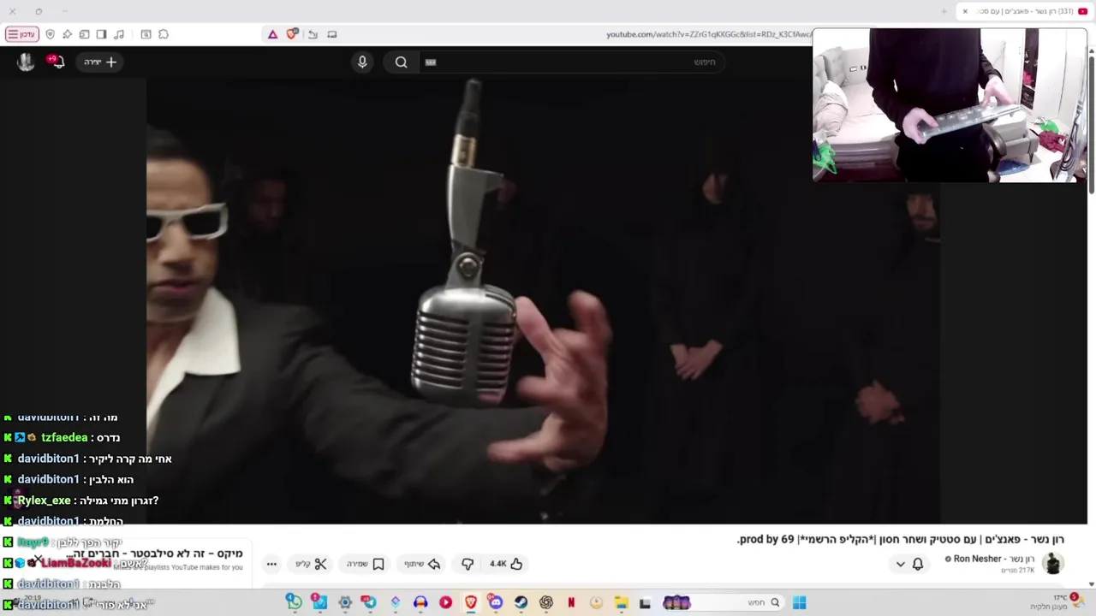Open weather widget showing 17°C
Screen dimensions: 1096x616
(1056, 602)
